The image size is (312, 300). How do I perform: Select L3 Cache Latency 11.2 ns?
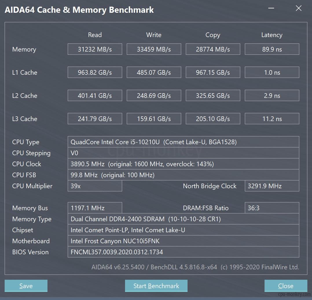pos(272,119)
